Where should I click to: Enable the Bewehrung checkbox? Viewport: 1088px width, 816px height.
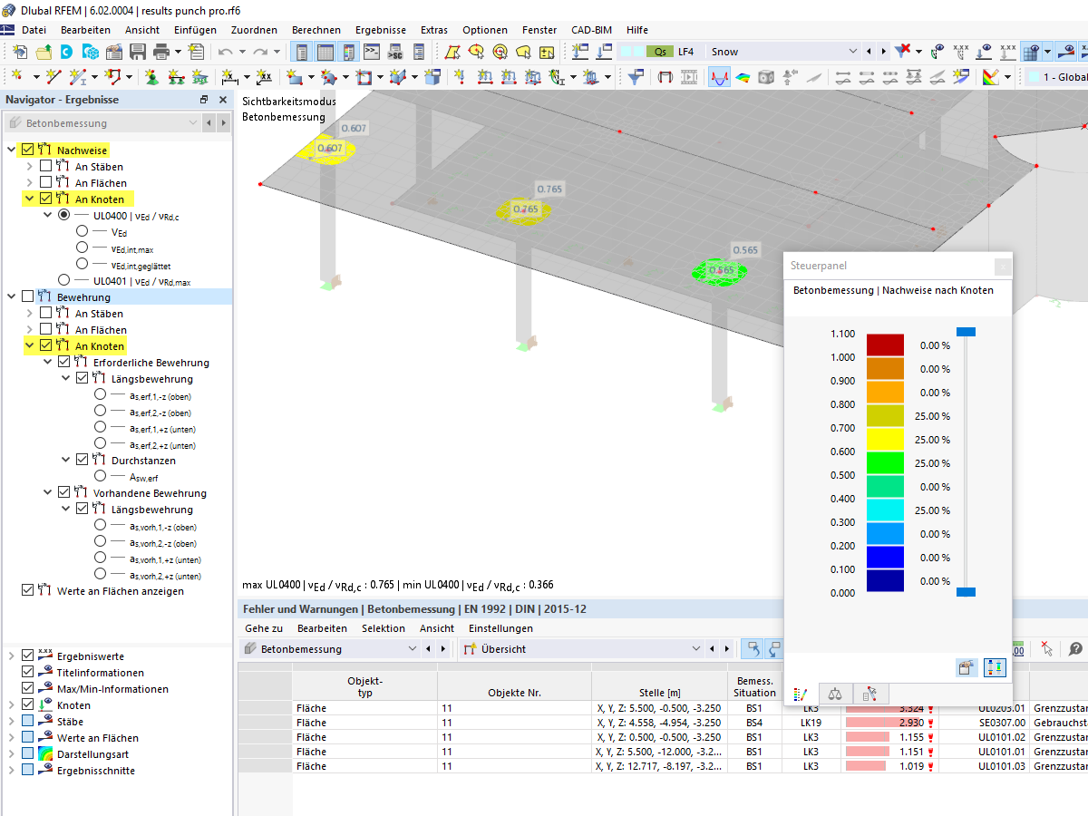(x=27, y=296)
